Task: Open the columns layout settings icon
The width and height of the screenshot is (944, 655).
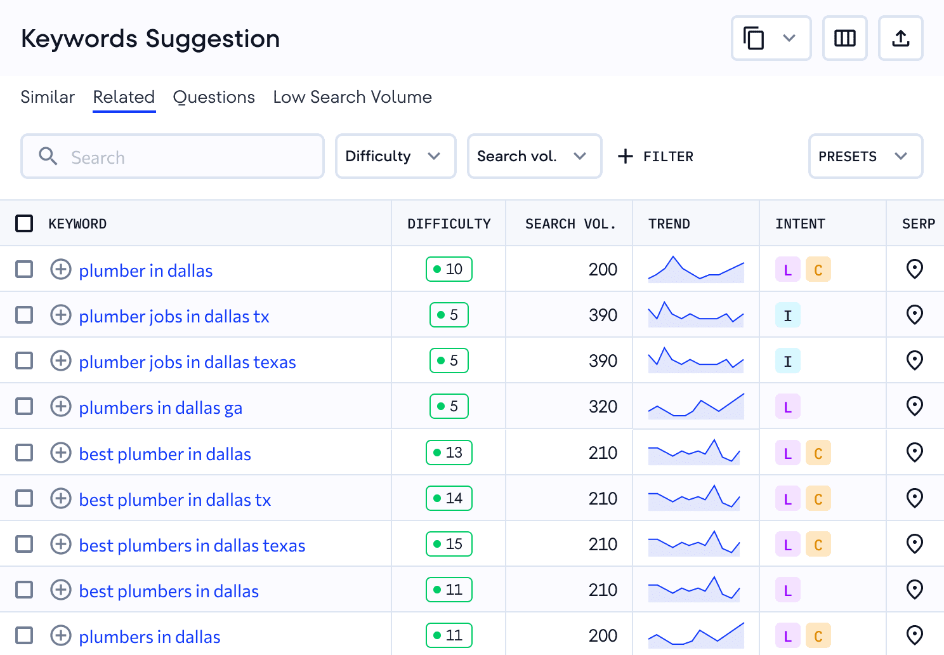Action: [x=844, y=38]
